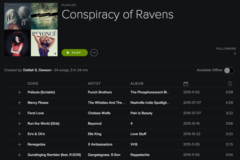Click the 4:04 duration of Gunslinging Rambler

[x=229, y=155]
